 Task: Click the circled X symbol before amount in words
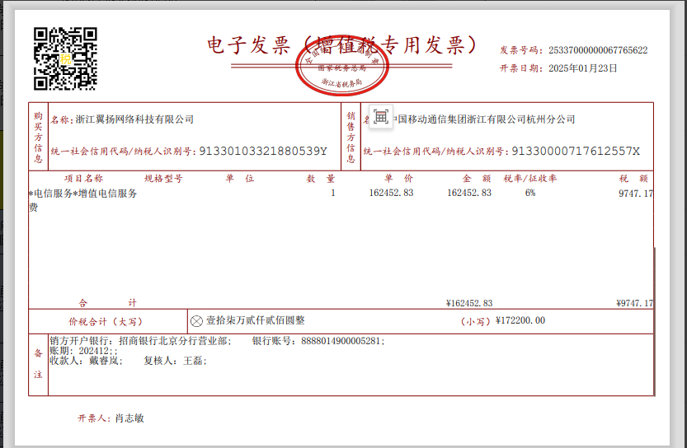coord(196,321)
